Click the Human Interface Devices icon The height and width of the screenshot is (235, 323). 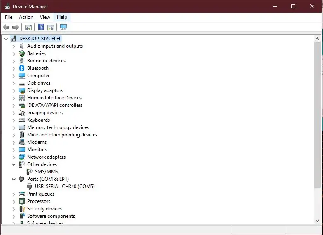[21, 98]
